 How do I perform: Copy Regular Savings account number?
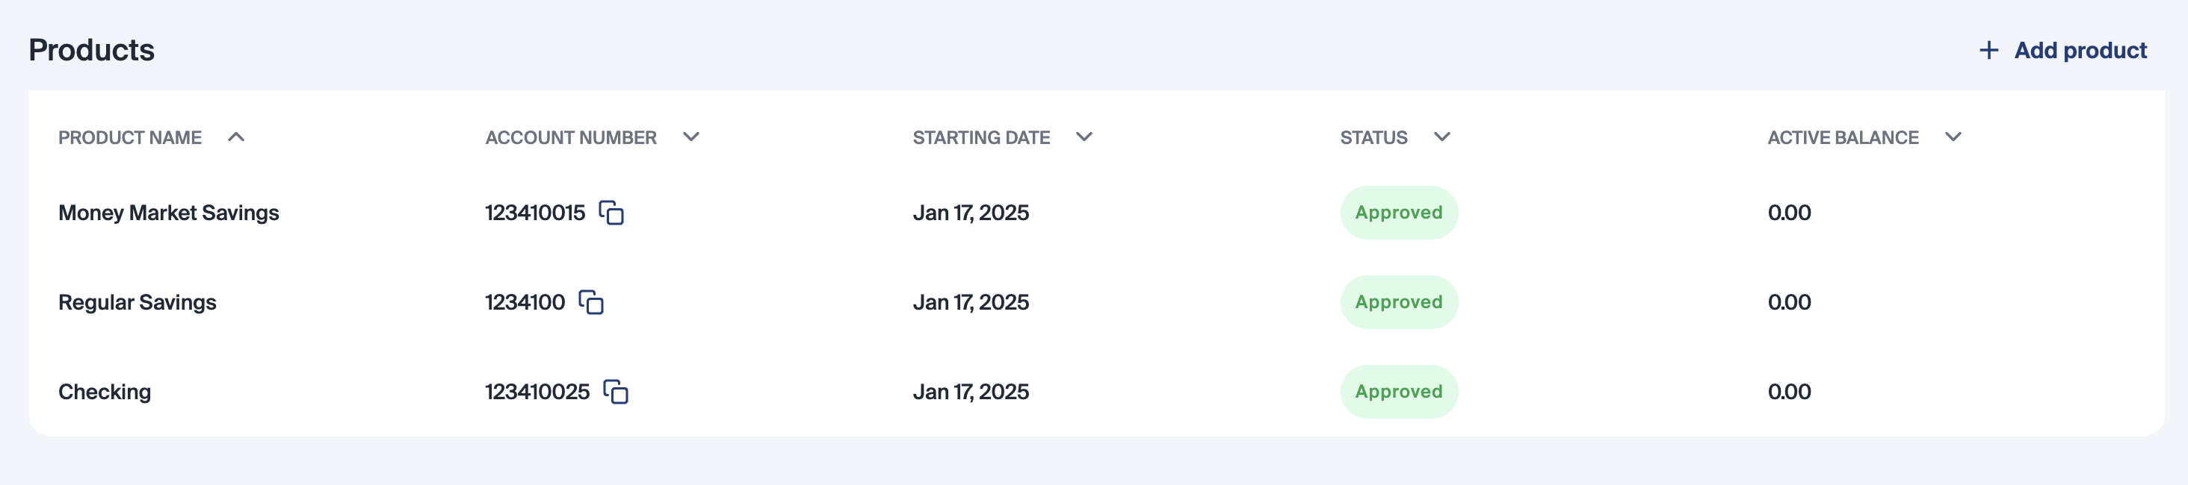click(x=591, y=303)
